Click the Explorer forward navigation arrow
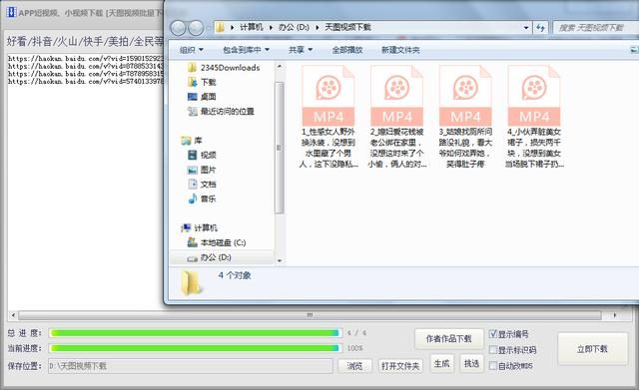This screenshot has width=639, height=390. [196, 28]
